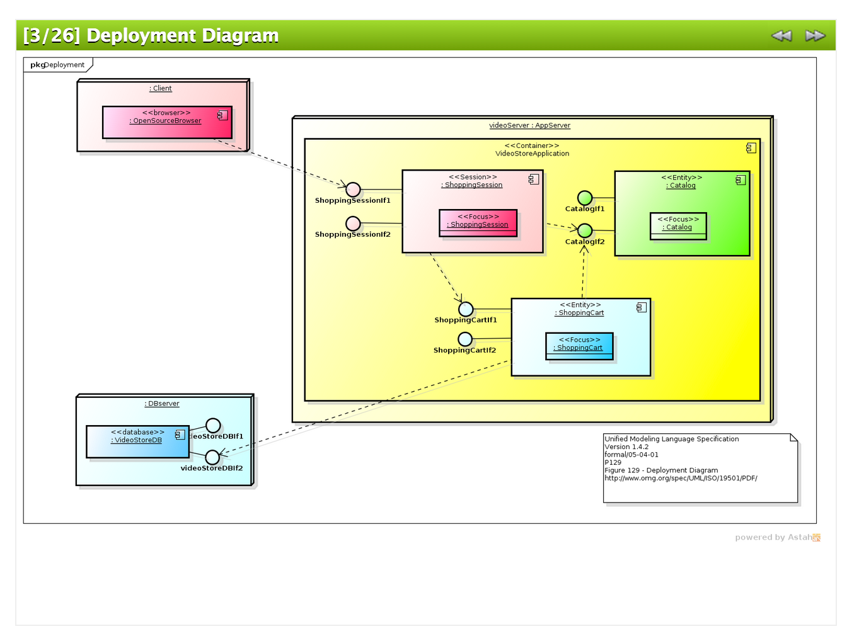Click the 'CatalogIf1' label
847x636 pixels.
click(585, 209)
